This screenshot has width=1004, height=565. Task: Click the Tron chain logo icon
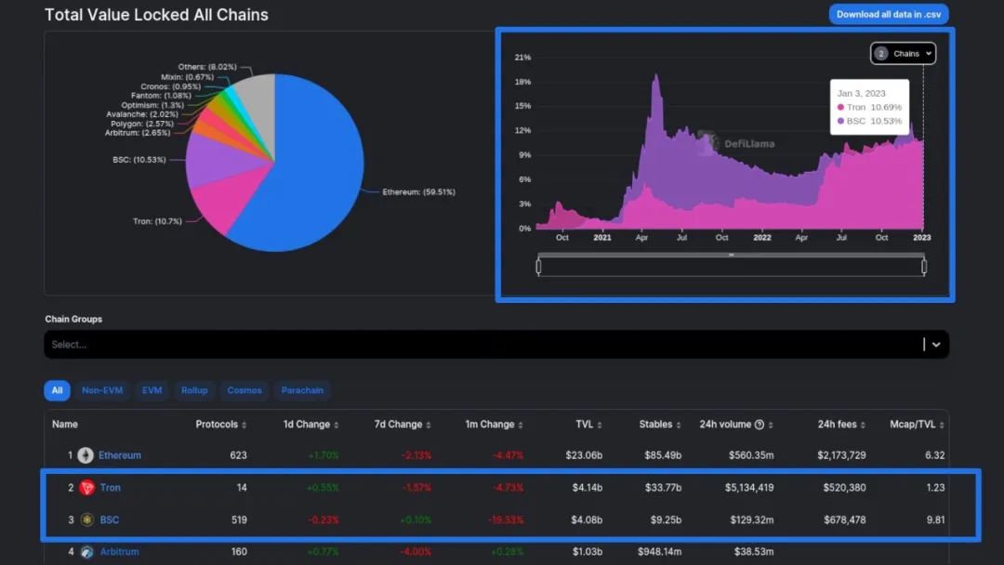(x=86, y=488)
